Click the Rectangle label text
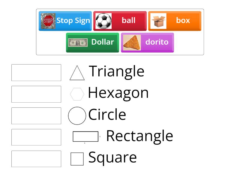 click(x=139, y=136)
